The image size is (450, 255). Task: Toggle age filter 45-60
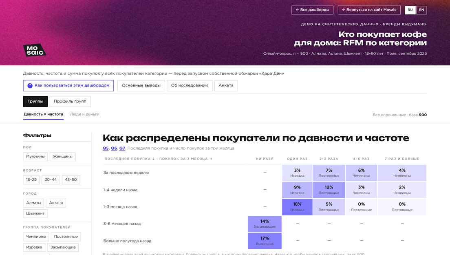point(71,180)
